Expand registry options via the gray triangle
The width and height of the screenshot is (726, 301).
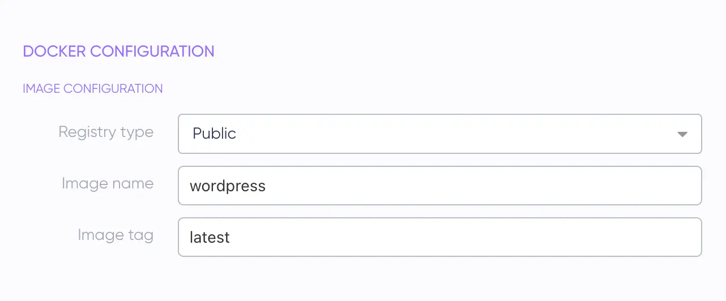pyautogui.click(x=682, y=134)
